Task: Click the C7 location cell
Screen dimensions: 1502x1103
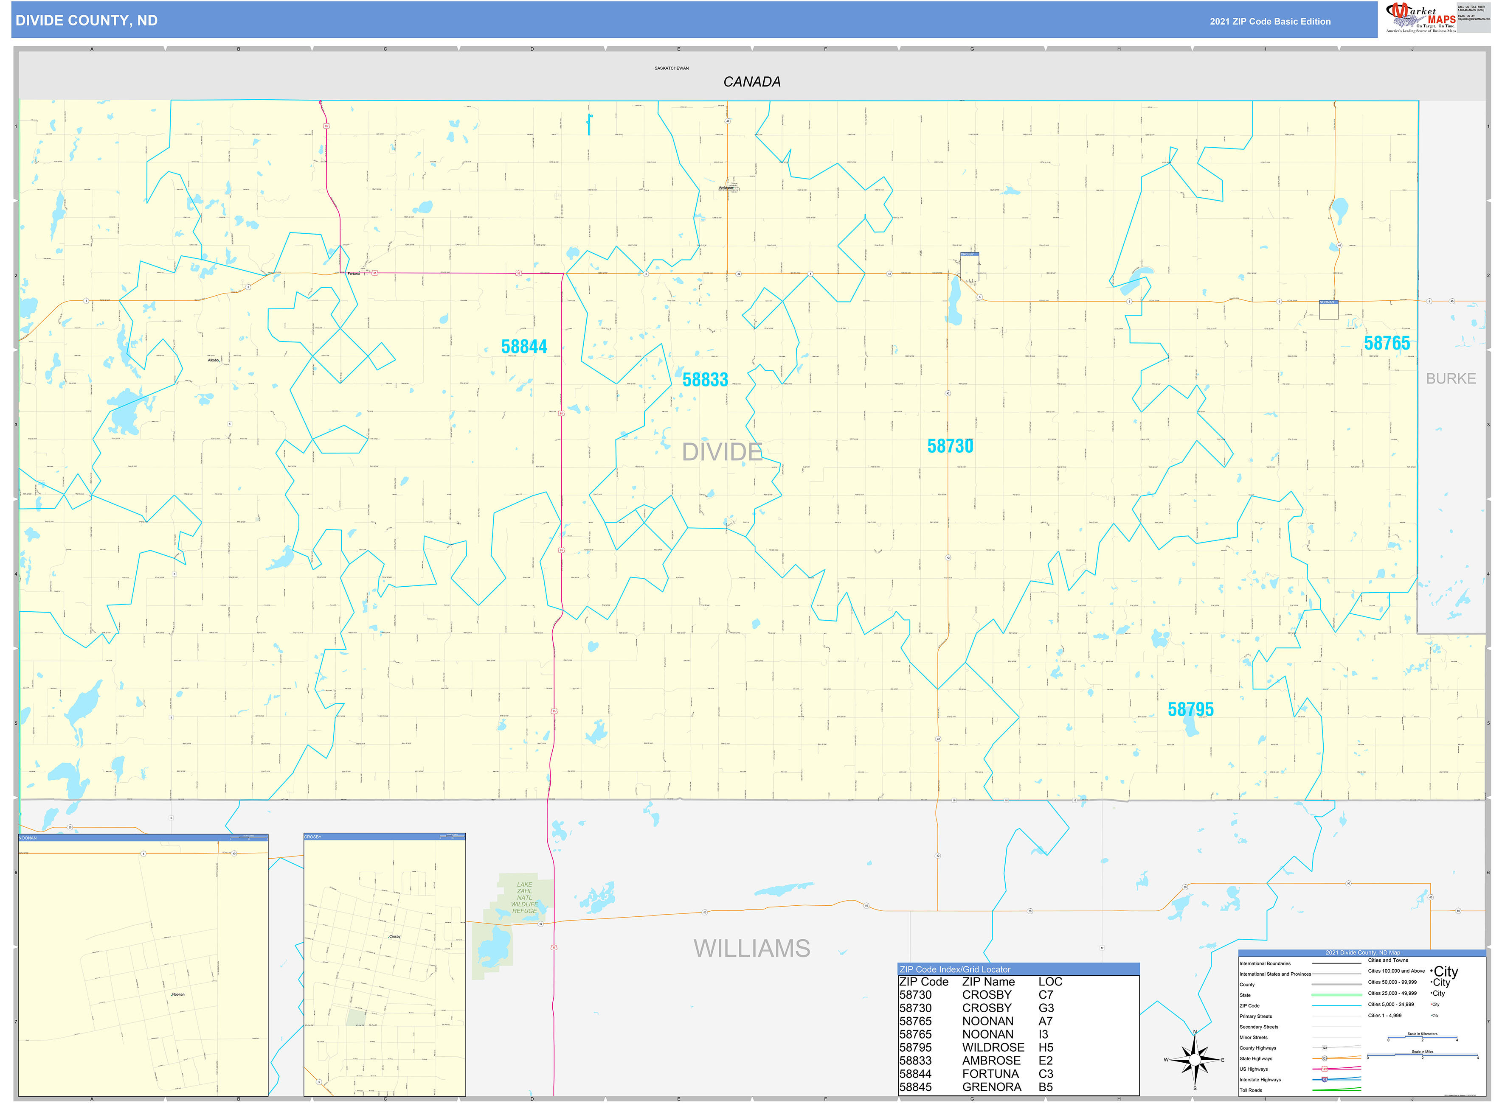Action: pos(1046,995)
